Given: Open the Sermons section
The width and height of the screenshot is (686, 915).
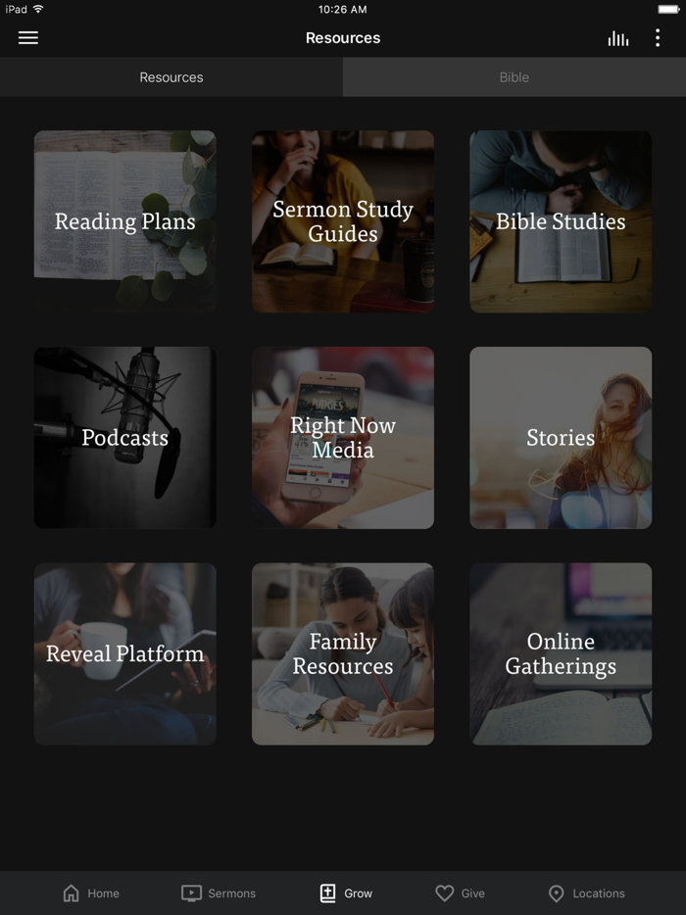Looking at the screenshot, I should pyautogui.click(x=219, y=892).
